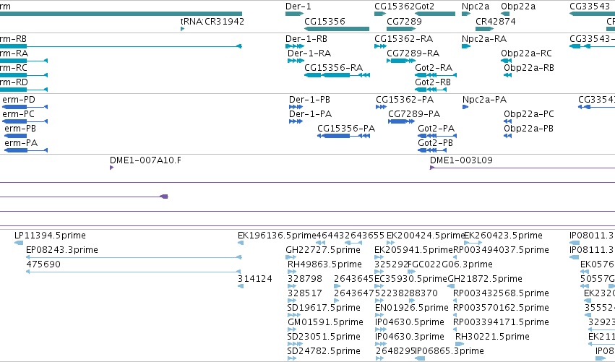
Task: Select the Got2-RB transcript label
Action: pos(433,82)
